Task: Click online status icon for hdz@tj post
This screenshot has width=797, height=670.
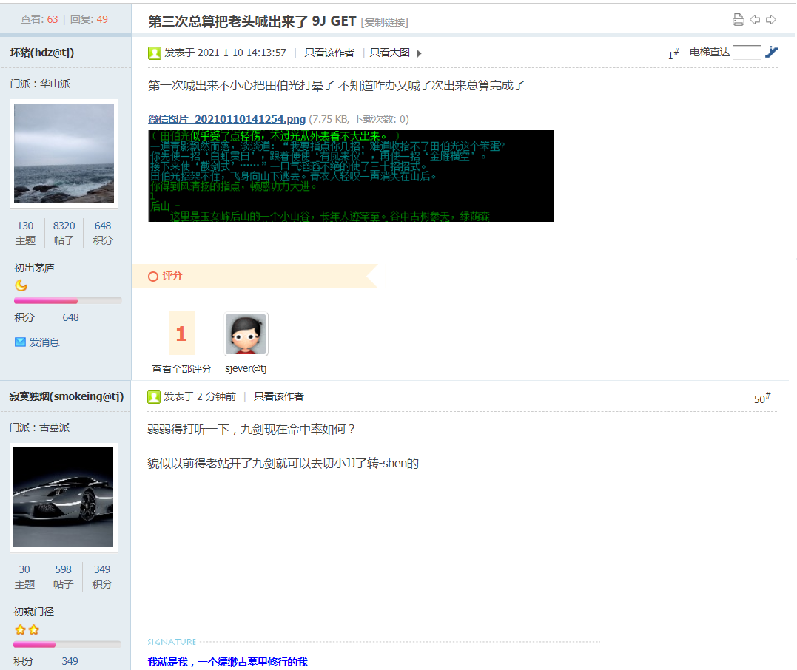Action: [x=155, y=53]
